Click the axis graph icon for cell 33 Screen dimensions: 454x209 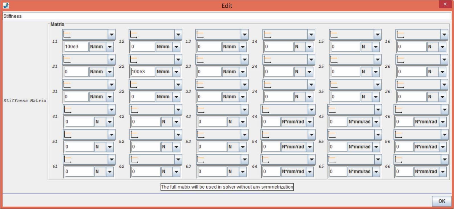pyautogui.click(x=200, y=84)
